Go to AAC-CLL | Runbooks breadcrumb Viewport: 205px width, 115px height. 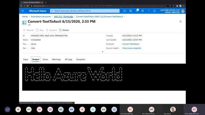pyautogui.click(x=63, y=17)
